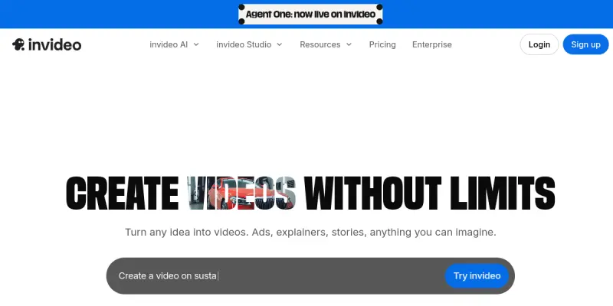
Task: Click the Try invideo button
Action: (x=477, y=276)
